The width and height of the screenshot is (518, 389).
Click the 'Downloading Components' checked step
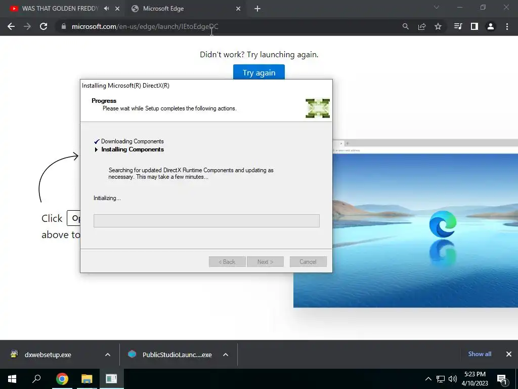coord(132,141)
